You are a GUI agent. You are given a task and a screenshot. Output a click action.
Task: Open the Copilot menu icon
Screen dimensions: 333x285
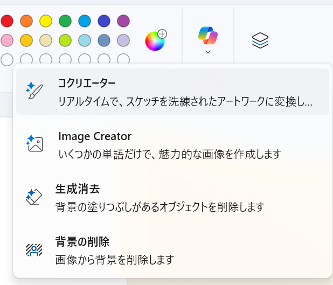(x=208, y=36)
